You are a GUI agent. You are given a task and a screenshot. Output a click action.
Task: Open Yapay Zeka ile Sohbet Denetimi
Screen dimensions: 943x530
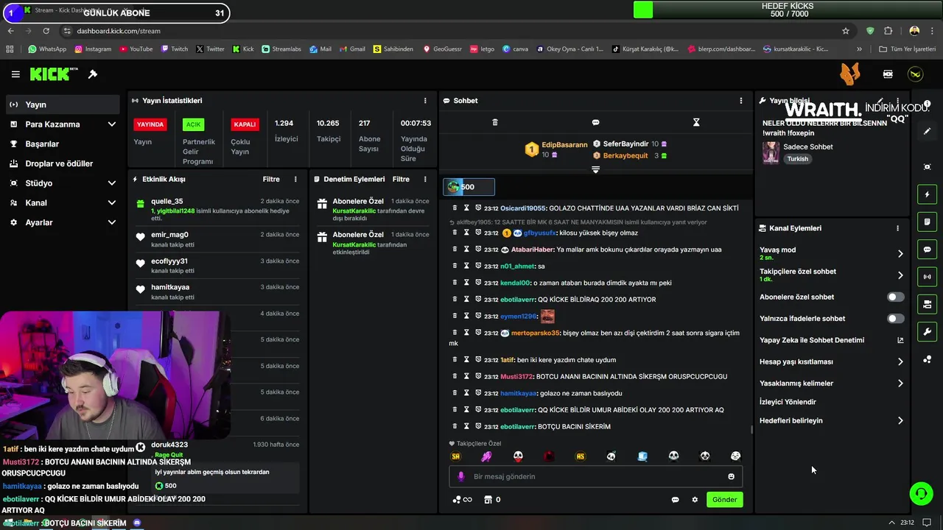coord(812,340)
